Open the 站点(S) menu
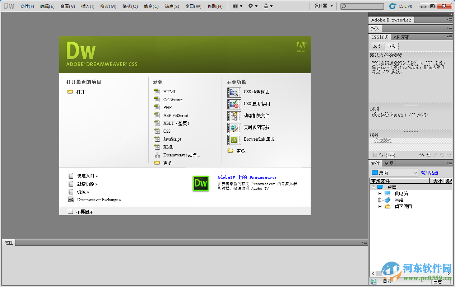Screen dimensions: 455x287 pyautogui.click(x=172, y=6)
